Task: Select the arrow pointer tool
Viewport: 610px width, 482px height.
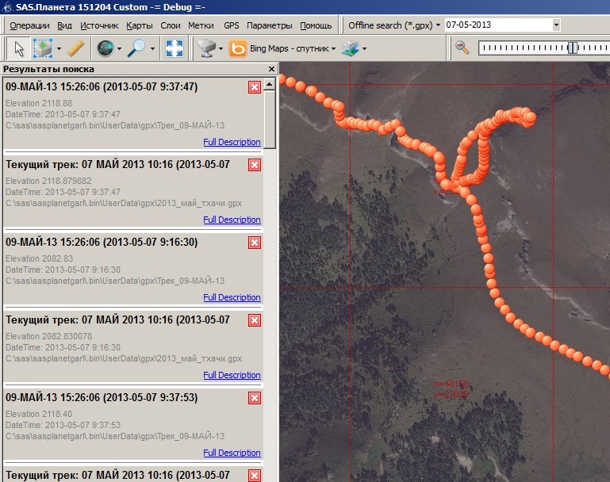Action: point(17,49)
